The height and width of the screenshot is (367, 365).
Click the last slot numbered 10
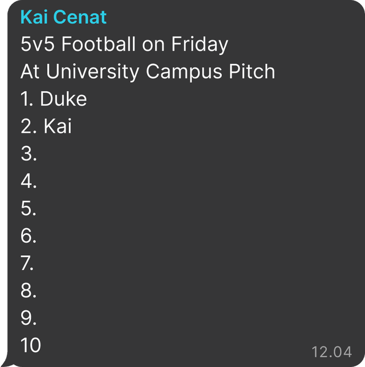31,345
